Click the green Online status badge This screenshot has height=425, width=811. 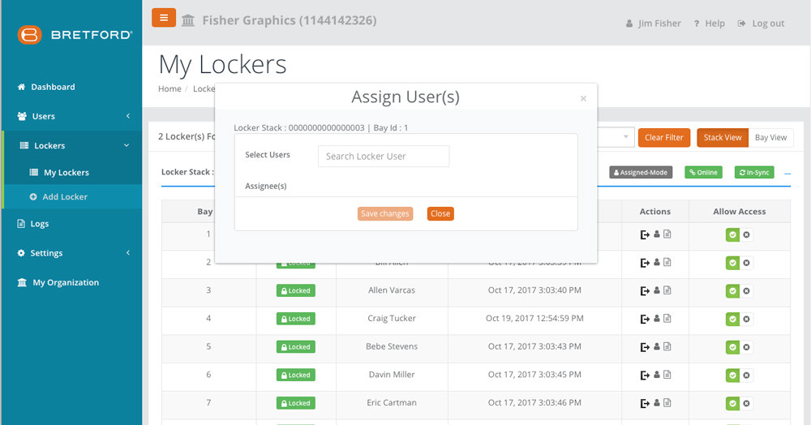pos(703,172)
